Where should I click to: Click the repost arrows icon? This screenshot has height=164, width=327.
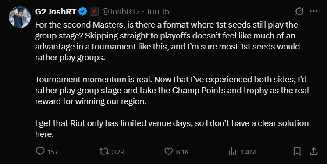click(x=104, y=151)
